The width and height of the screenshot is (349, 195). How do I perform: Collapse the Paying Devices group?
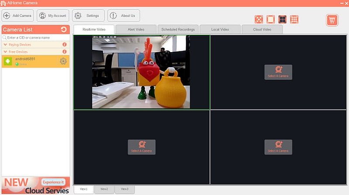(x=5, y=45)
